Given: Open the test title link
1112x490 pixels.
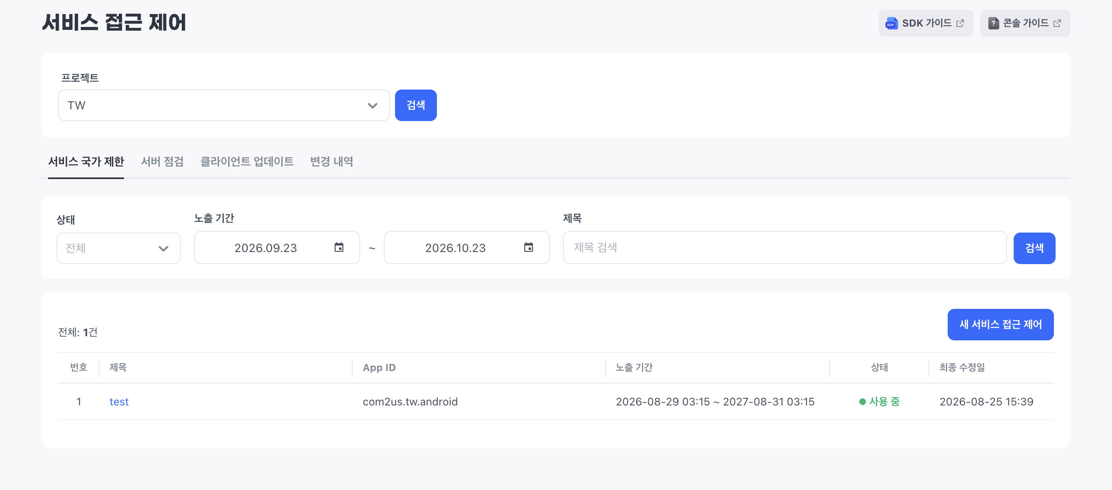Looking at the screenshot, I should (119, 402).
